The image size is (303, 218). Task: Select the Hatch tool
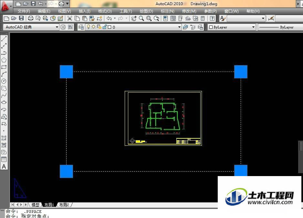click(4, 138)
